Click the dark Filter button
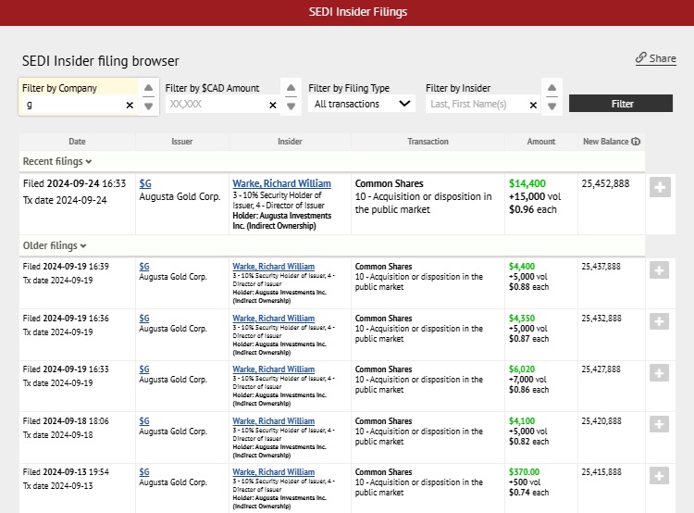Image resolution: width=694 pixels, height=513 pixels. [x=621, y=104]
